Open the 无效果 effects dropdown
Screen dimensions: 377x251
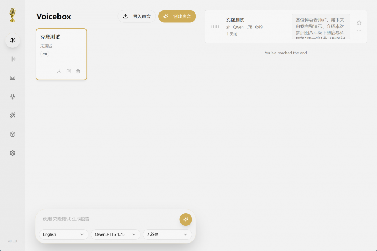pyautogui.click(x=168, y=234)
